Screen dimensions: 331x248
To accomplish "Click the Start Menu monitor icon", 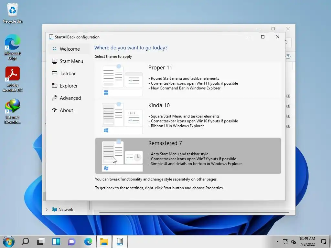I will pyautogui.click(x=54, y=61).
